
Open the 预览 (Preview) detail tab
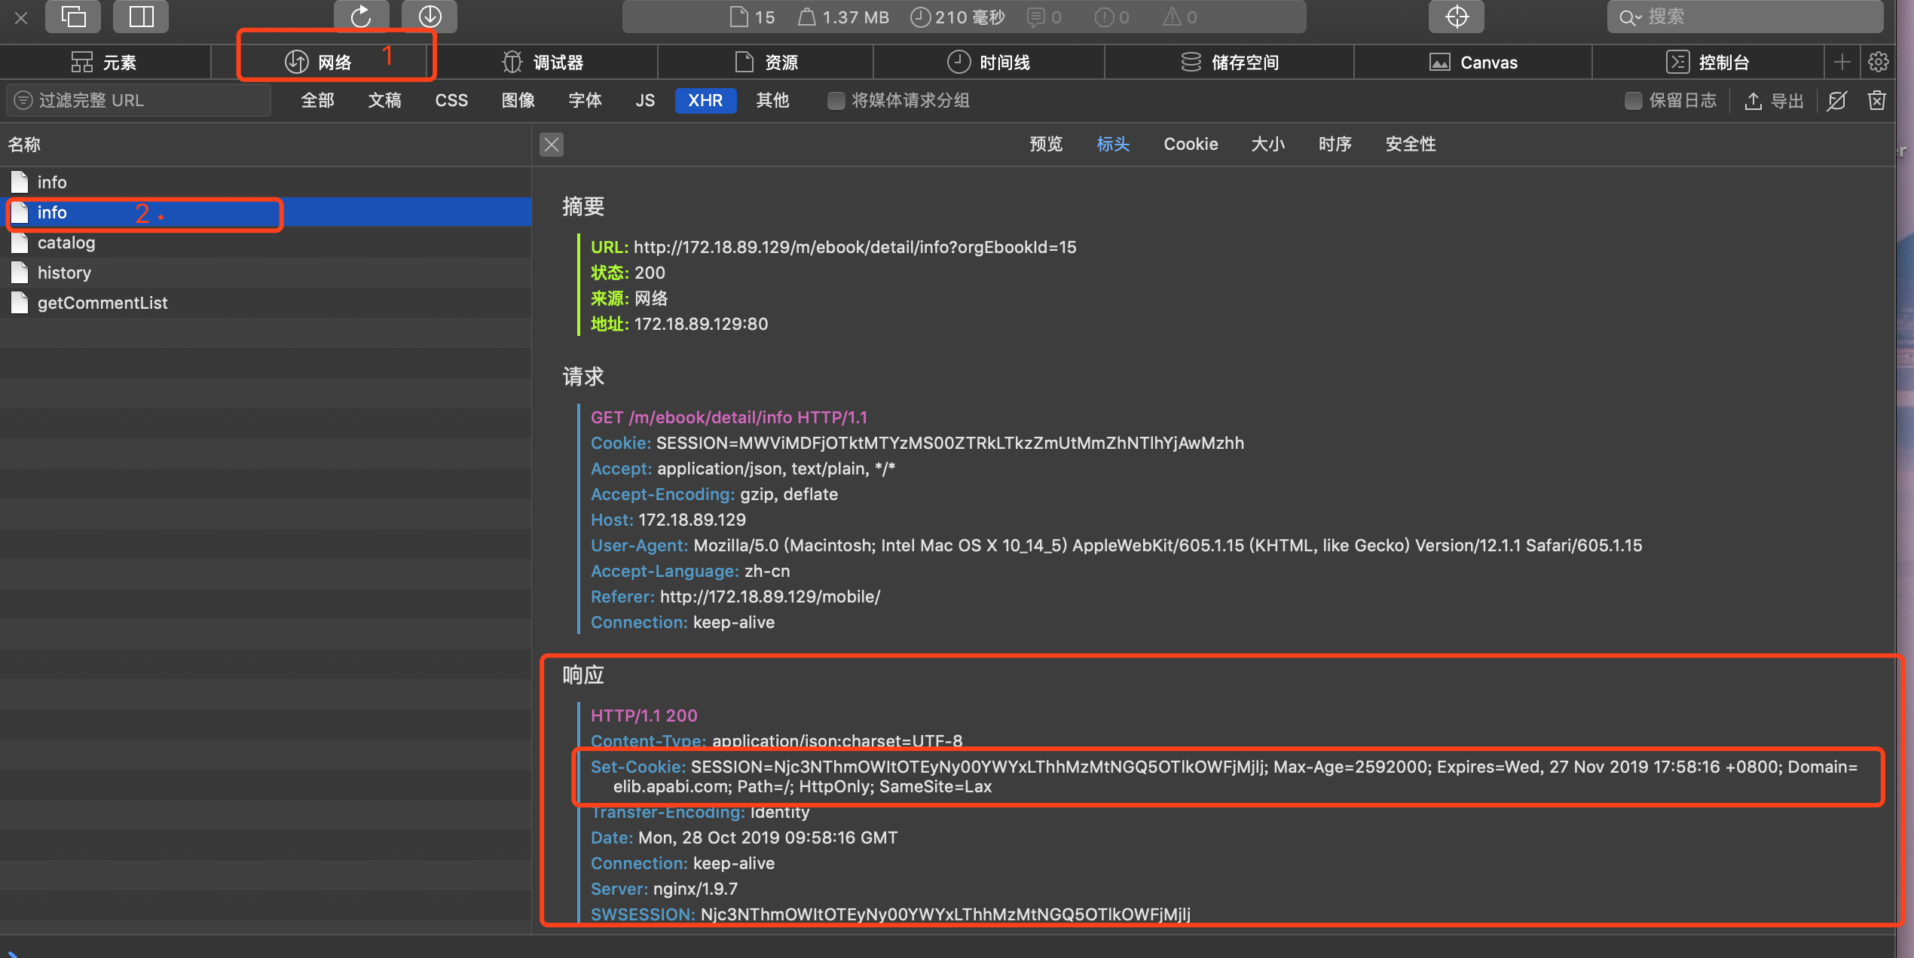1046,144
